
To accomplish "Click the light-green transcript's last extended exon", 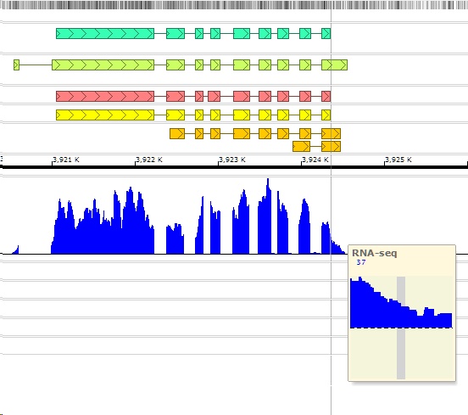I will coord(334,64).
